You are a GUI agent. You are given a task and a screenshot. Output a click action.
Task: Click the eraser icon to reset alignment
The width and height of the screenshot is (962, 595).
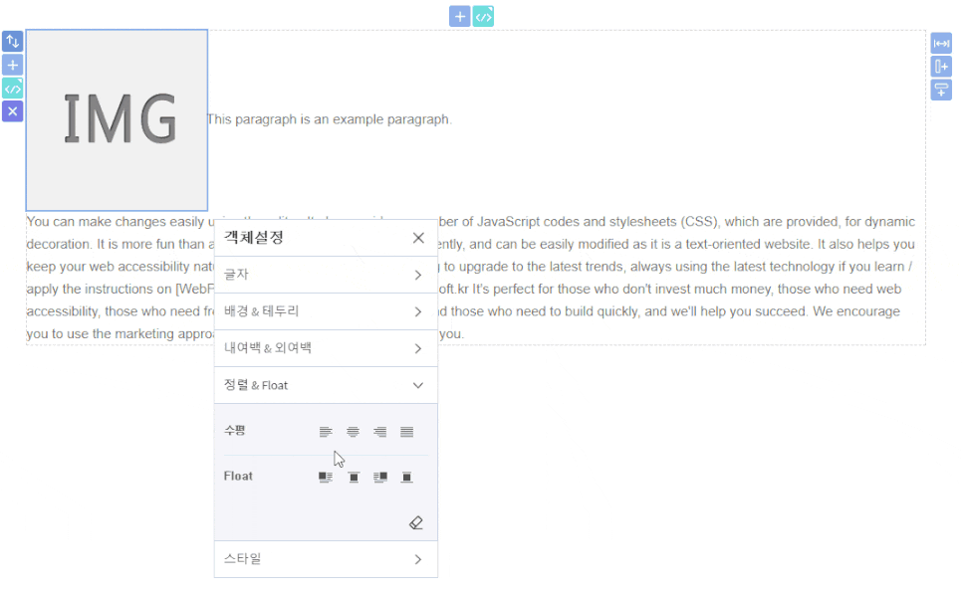pos(416,522)
